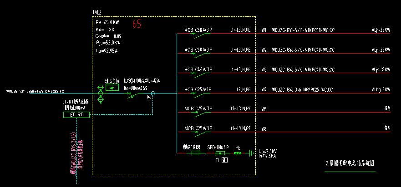Select the W2 "MCB C50A/3P" label
Viewport: 401px width, 187px height.
click(198, 49)
